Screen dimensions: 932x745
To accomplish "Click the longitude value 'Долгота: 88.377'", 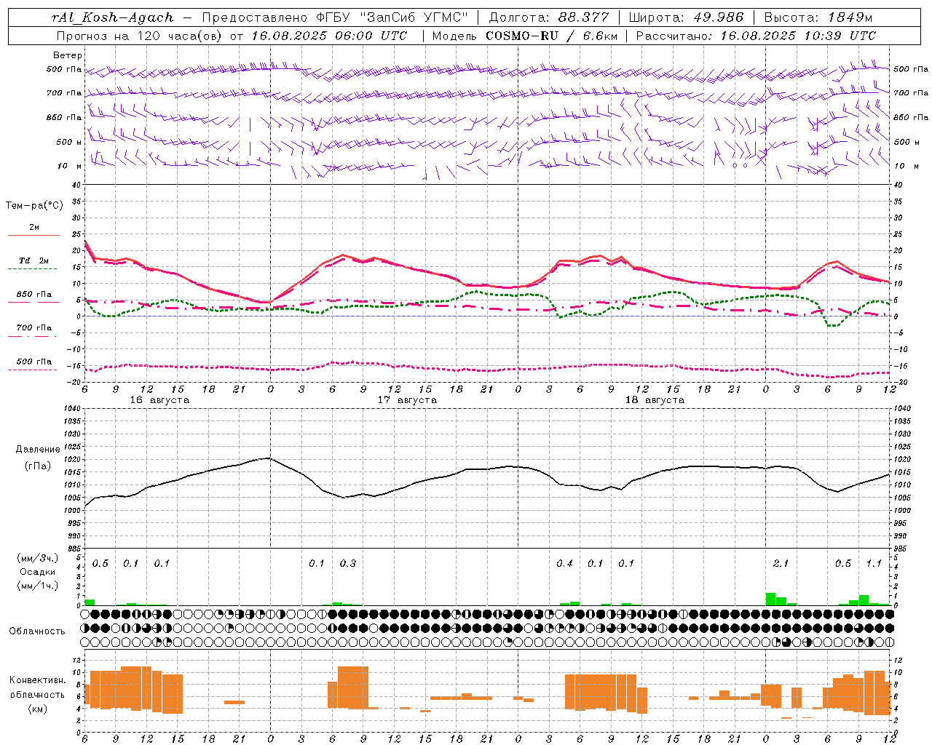I will point(548,17).
